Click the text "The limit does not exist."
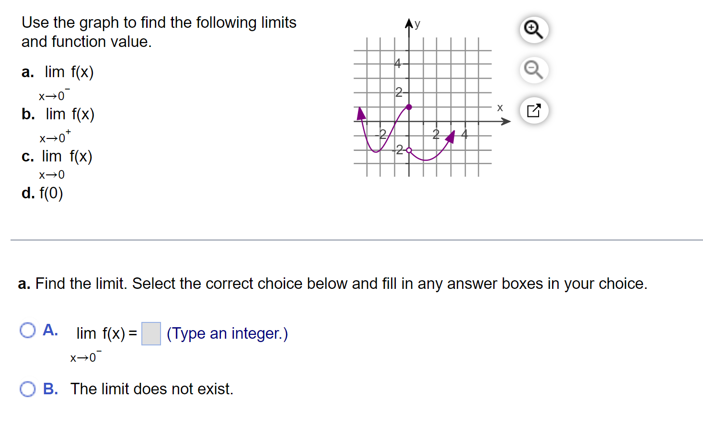This screenshot has width=703, height=435. pyautogui.click(x=152, y=389)
